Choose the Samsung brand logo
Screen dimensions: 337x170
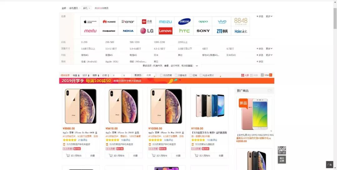click(x=184, y=22)
